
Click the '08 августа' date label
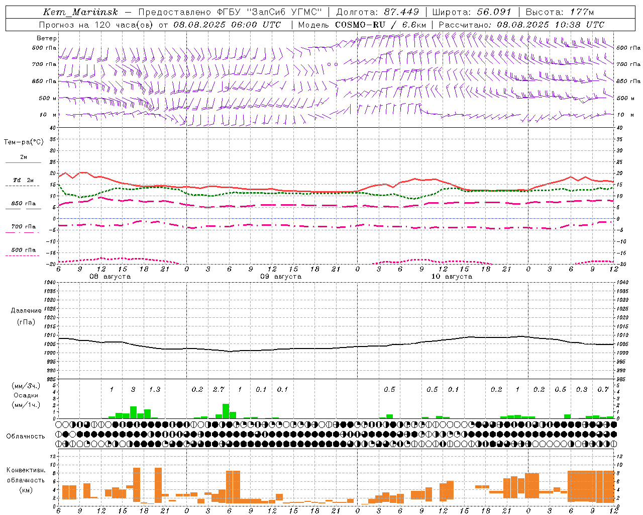click(x=110, y=277)
